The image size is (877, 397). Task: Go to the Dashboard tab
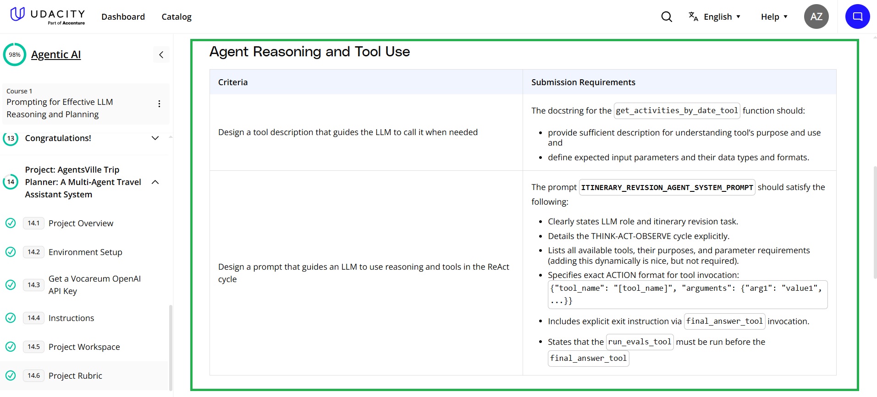[123, 17]
